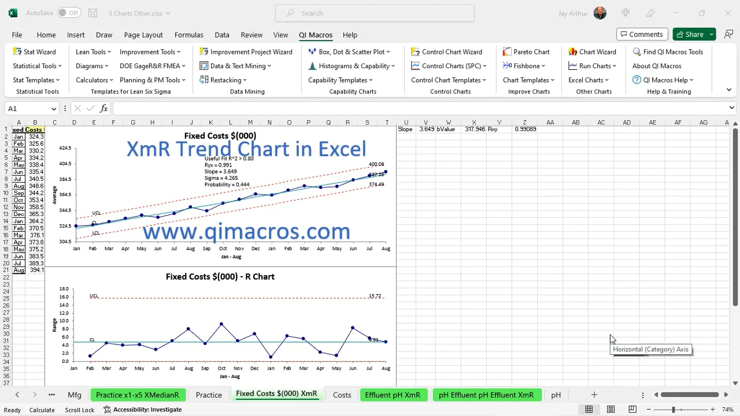
Task: Expand the Lean Tools dropdown
Action: [93, 52]
